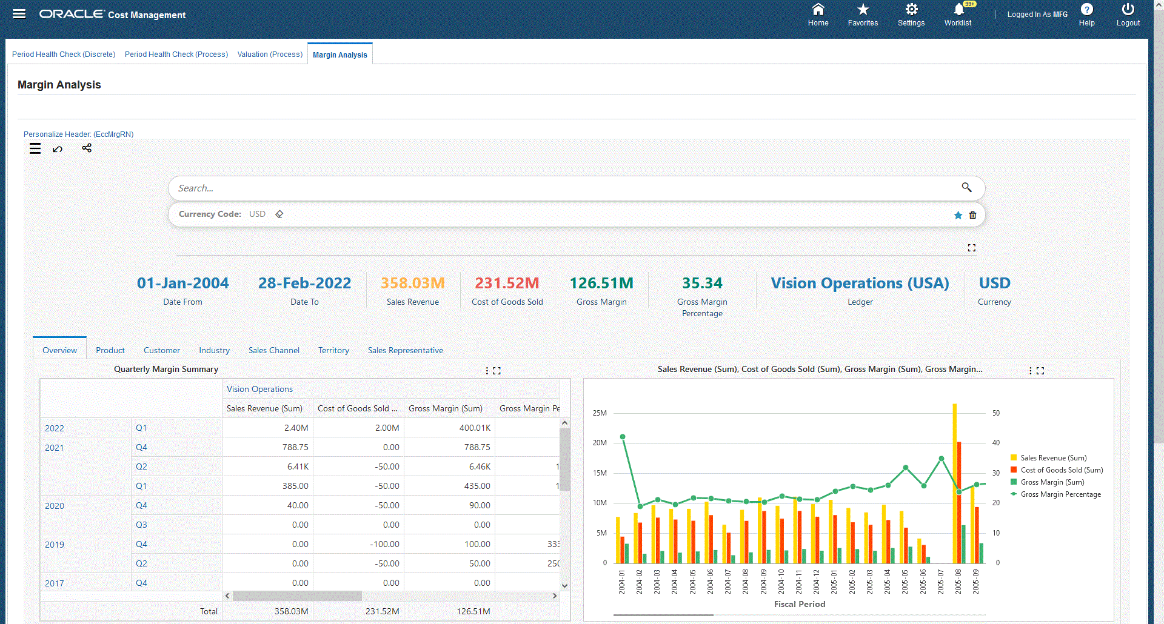Open Valuation (Process) tab

tap(270, 55)
